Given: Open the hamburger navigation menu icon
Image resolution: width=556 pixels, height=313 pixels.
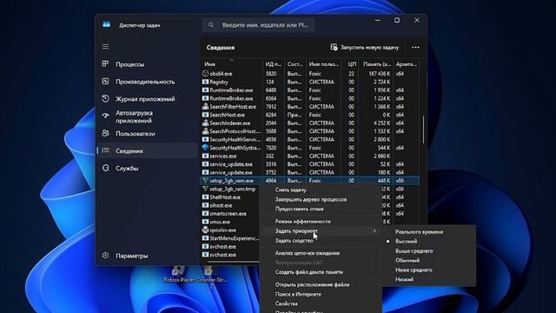Looking at the screenshot, I should (x=106, y=46).
